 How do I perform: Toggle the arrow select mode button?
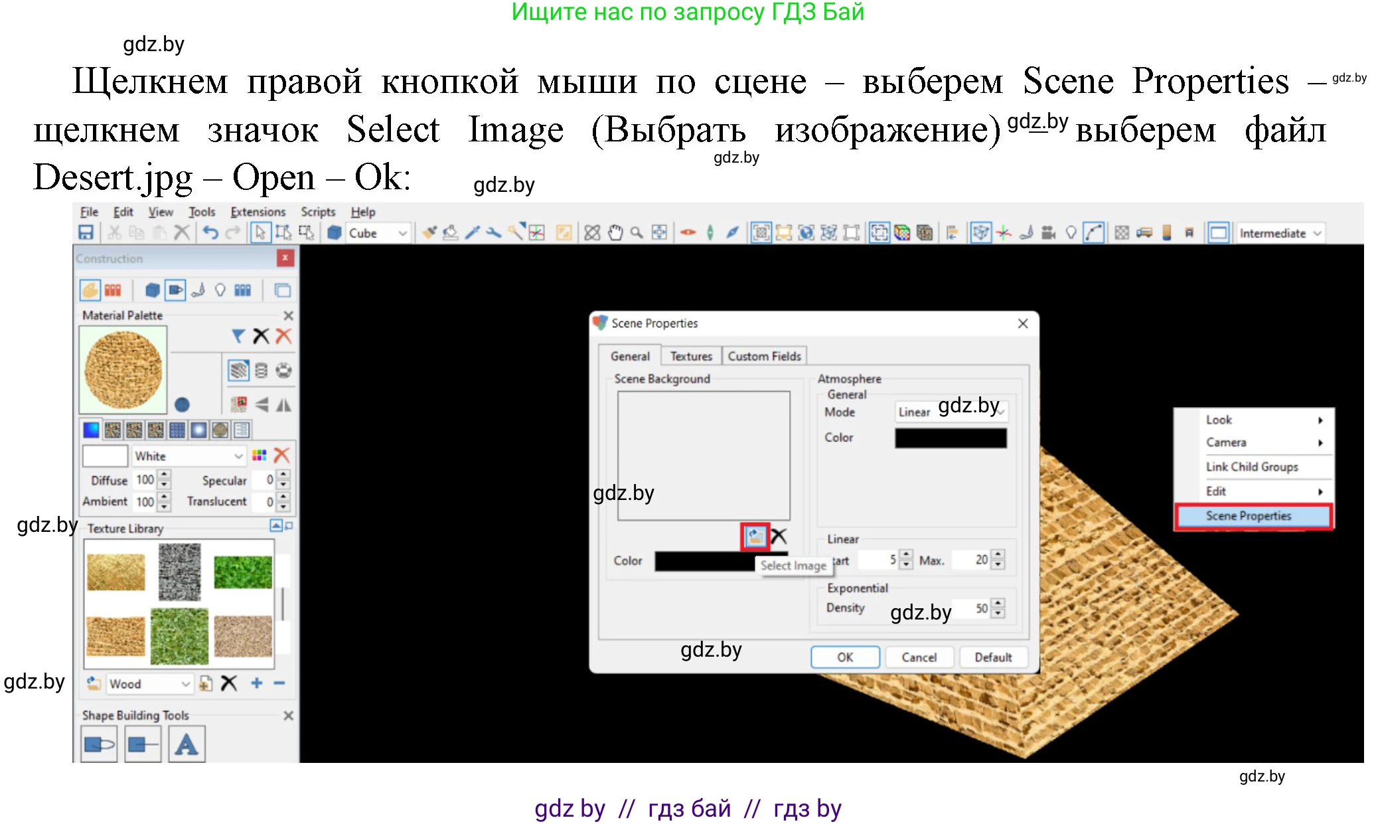pos(260,232)
